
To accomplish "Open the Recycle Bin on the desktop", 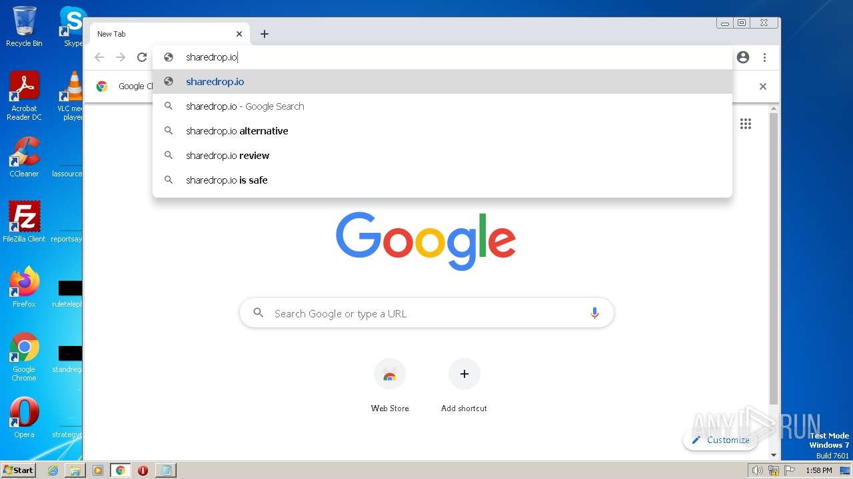I will (x=24, y=27).
